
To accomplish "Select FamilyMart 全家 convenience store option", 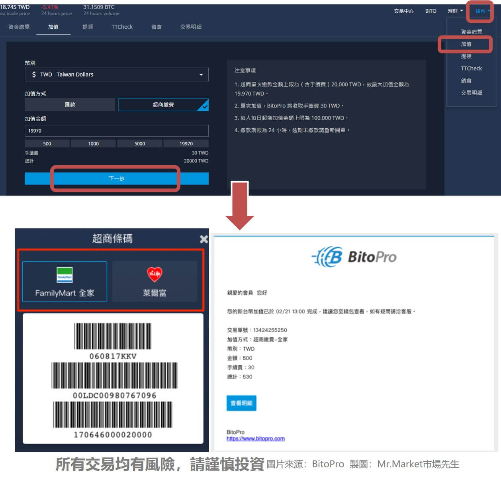I will [x=65, y=281].
